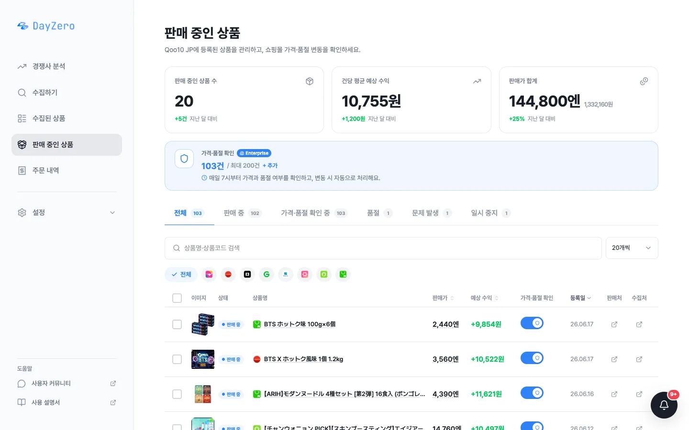Viewport: 689px width, 430px height.
Task: Open the notification bell button
Action: (x=664, y=405)
